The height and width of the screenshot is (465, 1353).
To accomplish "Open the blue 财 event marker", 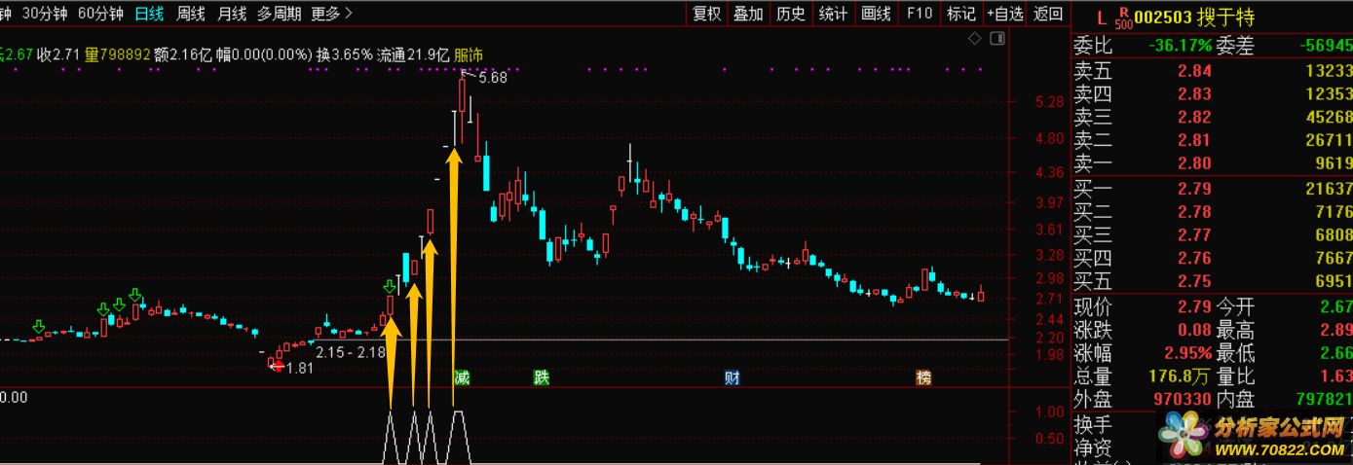I will point(732,377).
